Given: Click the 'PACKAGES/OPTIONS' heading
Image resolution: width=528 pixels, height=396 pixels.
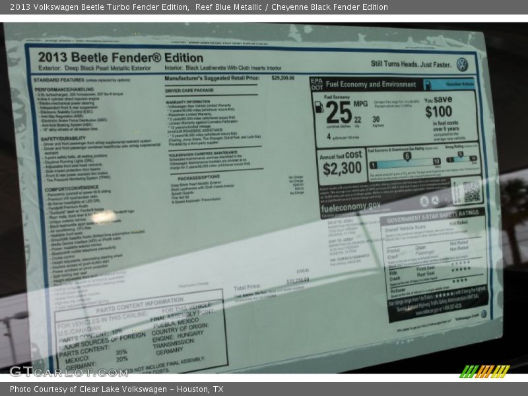Looking at the screenshot, I should pyautogui.click(x=199, y=178).
